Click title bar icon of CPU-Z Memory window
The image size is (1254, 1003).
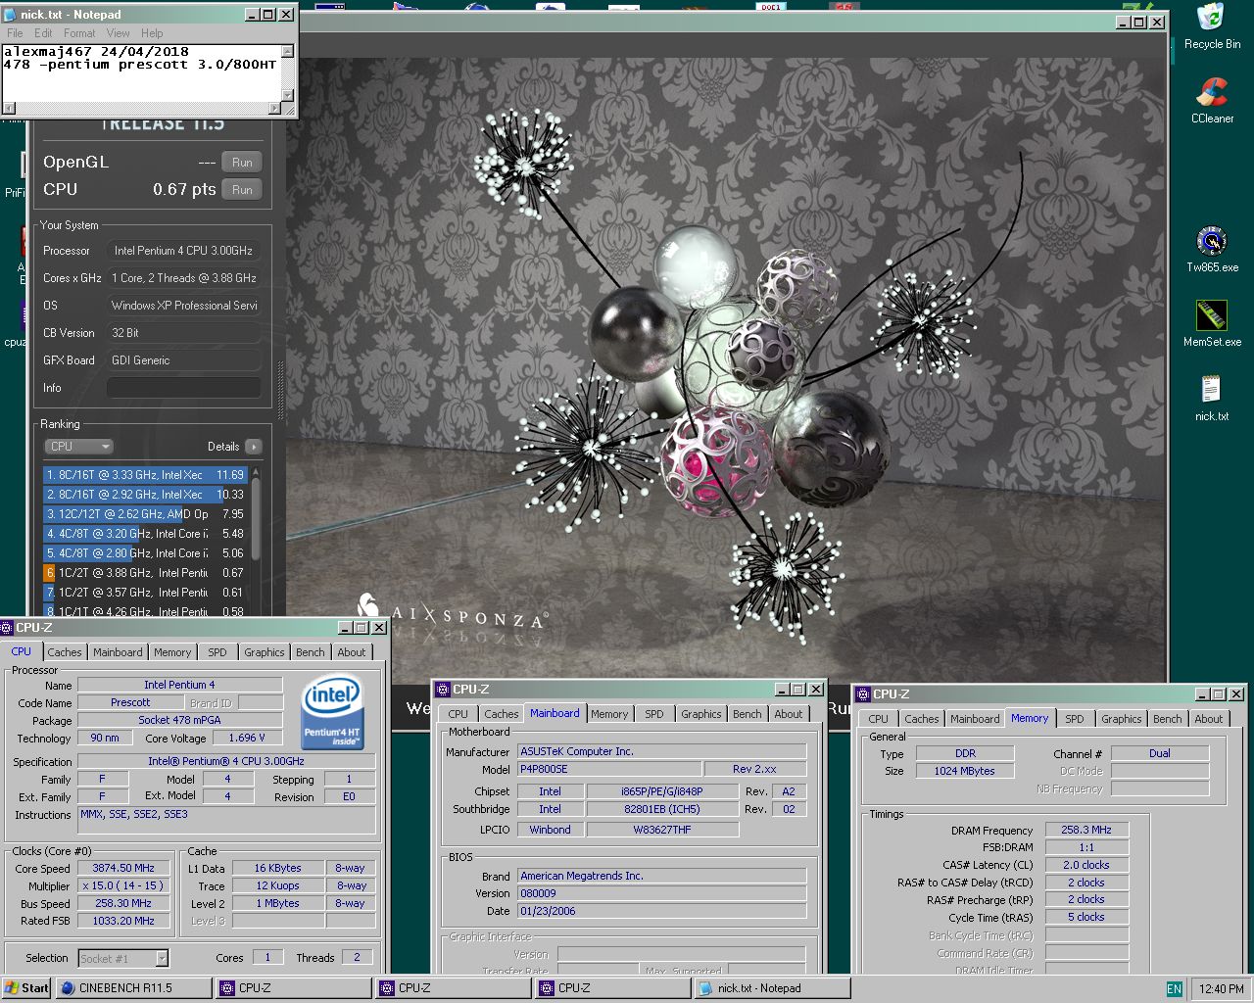pos(863,693)
